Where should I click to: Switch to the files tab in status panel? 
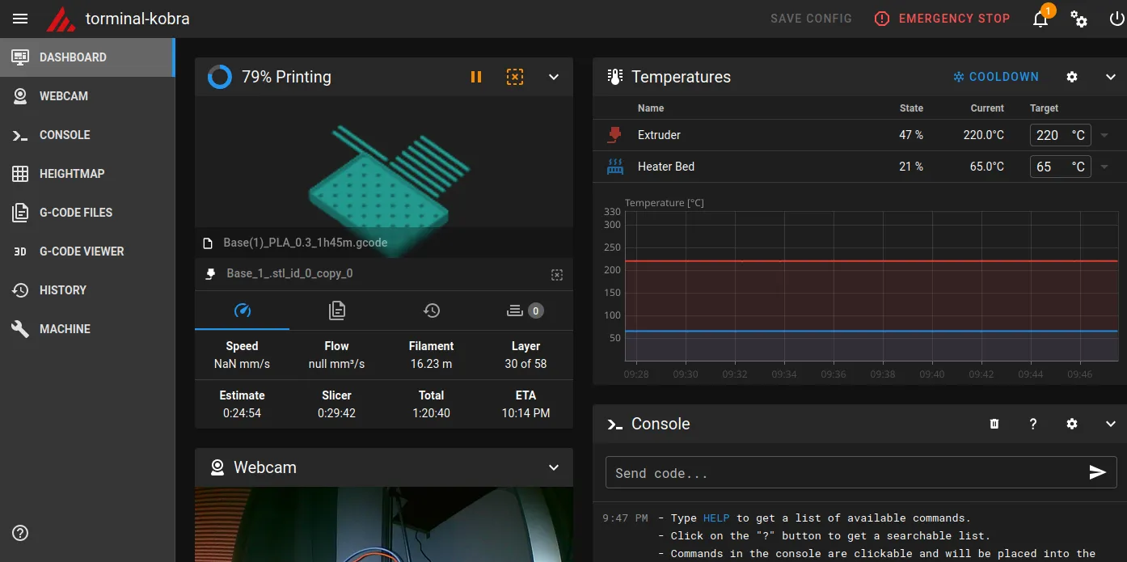(336, 311)
